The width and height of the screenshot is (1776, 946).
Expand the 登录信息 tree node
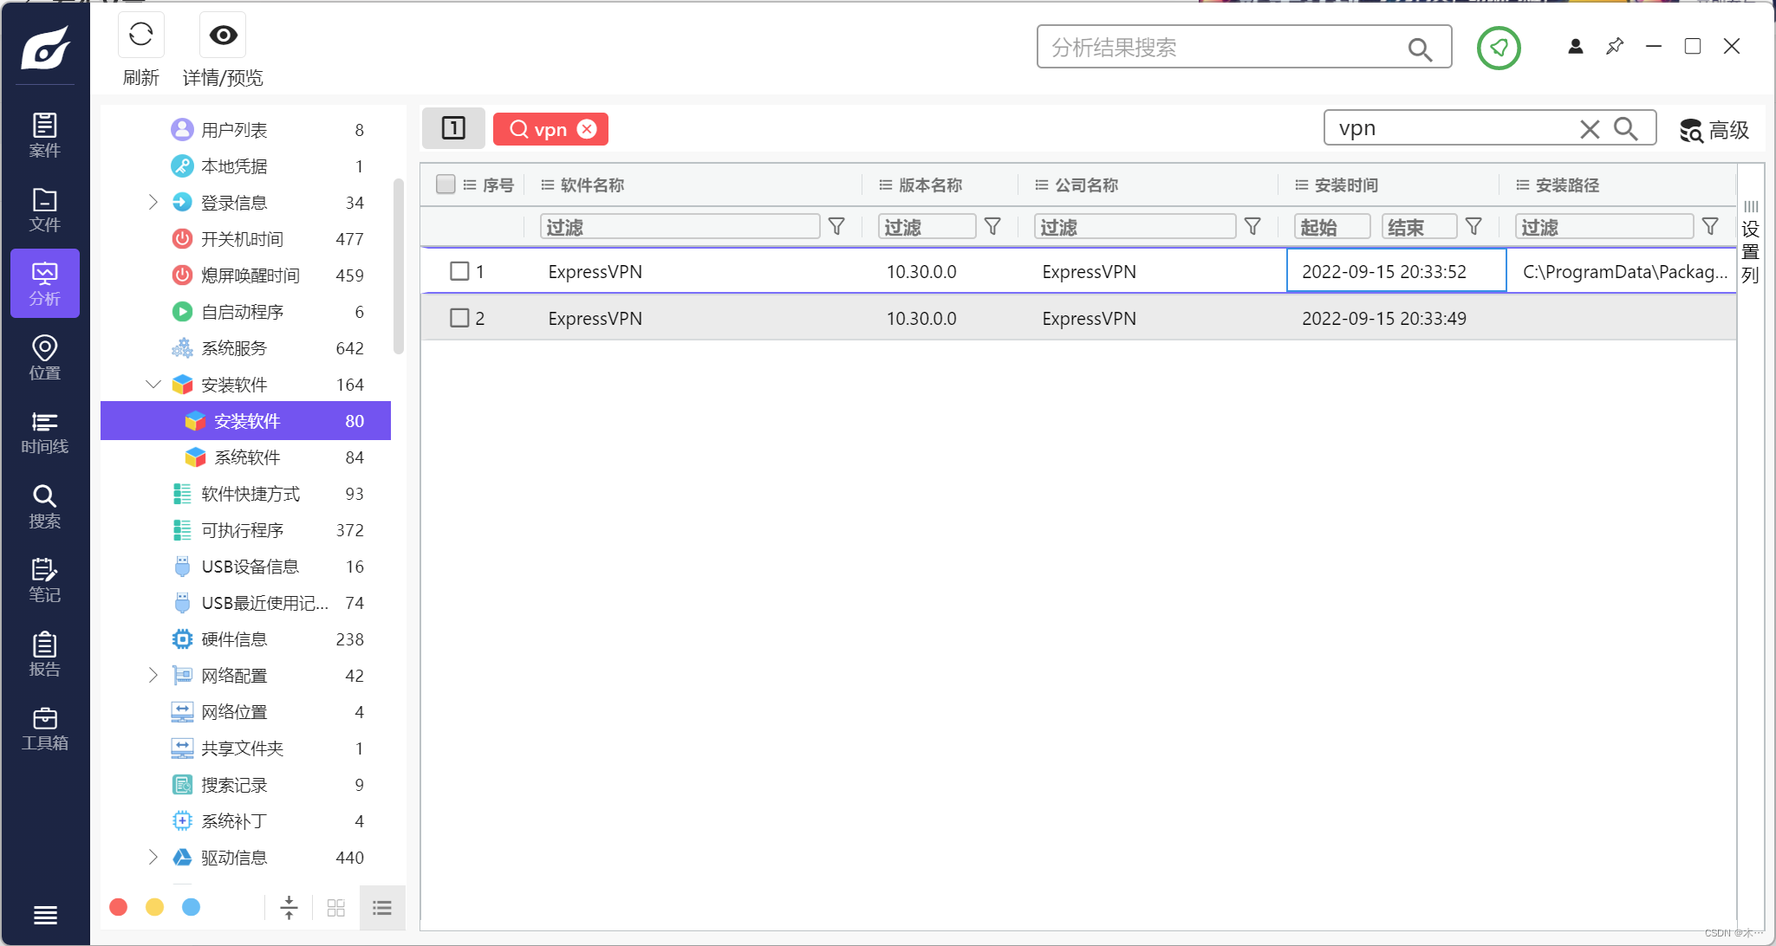click(153, 202)
